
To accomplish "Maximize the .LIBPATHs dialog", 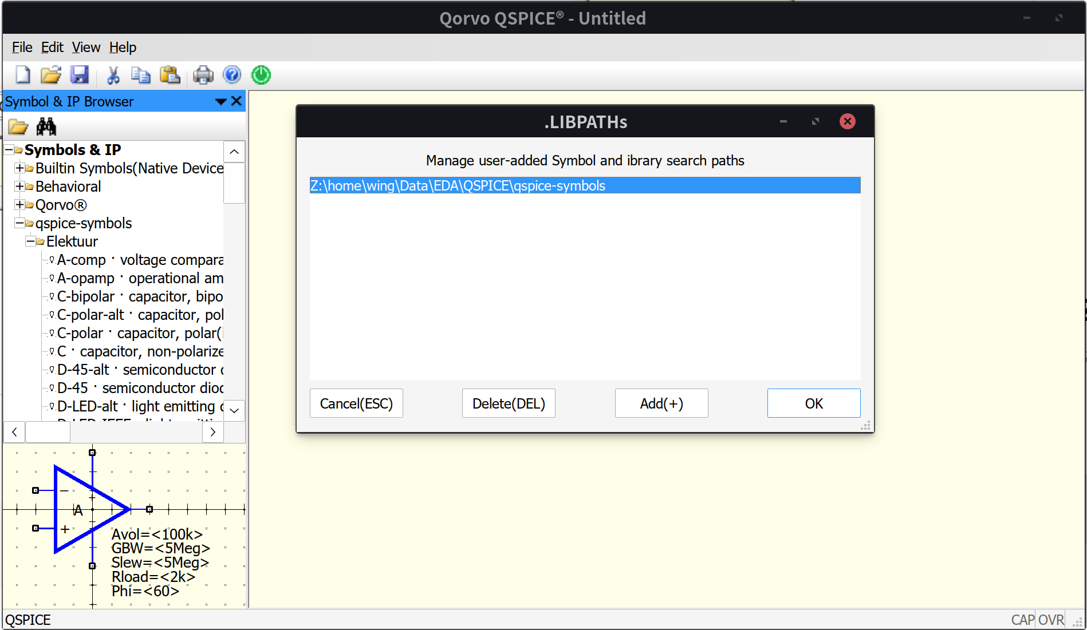I will (816, 121).
